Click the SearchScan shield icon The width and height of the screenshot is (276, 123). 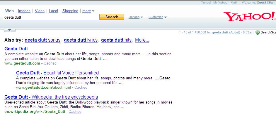[258, 32]
